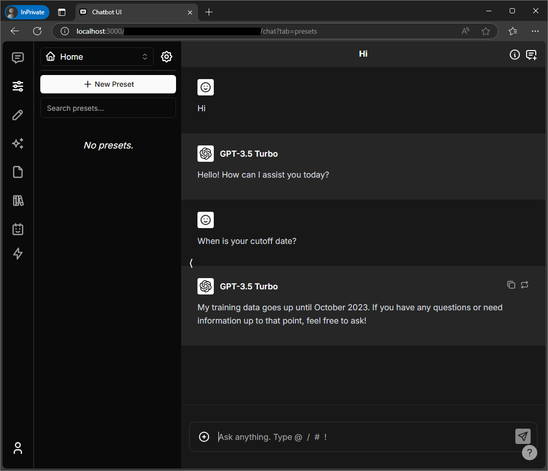Send the message with paper plane button
548x471 pixels.
522,436
